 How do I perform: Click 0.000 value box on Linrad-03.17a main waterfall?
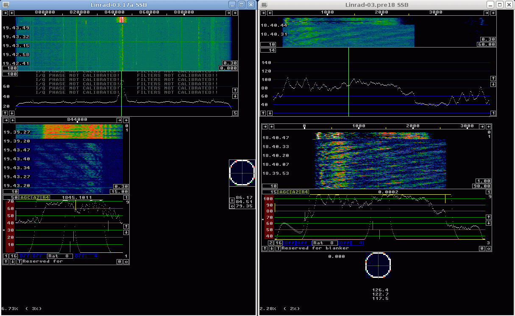click(x=228, y=68)
